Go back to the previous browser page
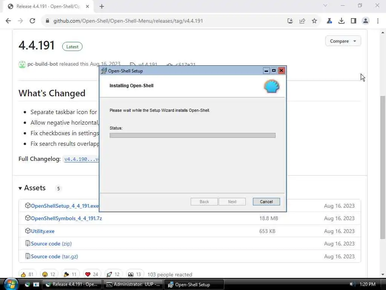Viewport: 386px width, 290px height. click(x=8, y=21)
